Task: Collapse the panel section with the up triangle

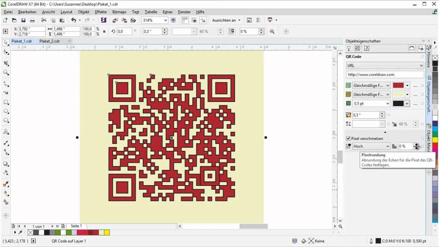Action: 385,132
